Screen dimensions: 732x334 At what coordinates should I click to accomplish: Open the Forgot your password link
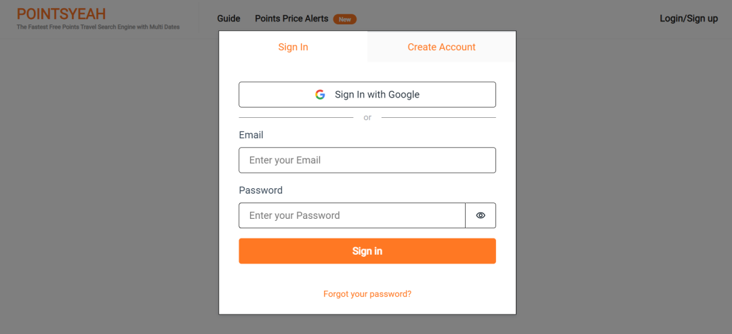pos(367,294)
